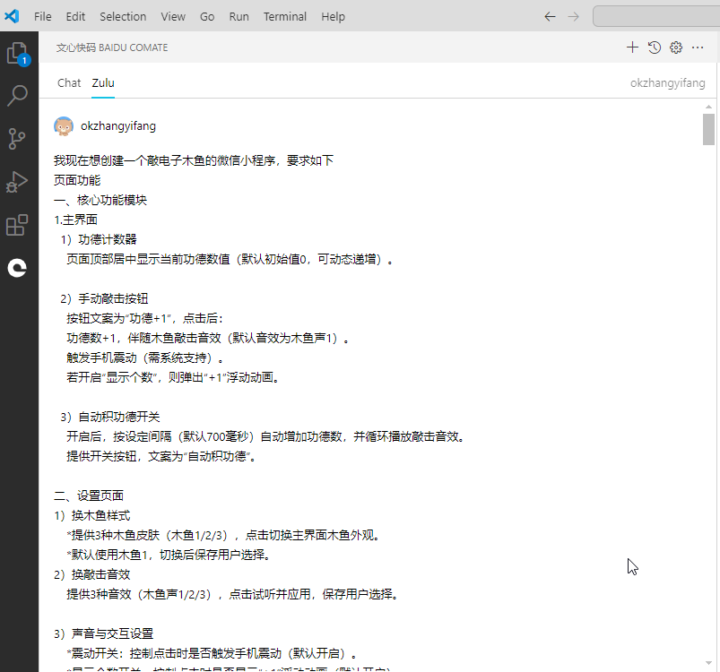Click the line '页面功能'
Image resolution: width=720 pixels, height=672 pixels.
pos(77,180)
